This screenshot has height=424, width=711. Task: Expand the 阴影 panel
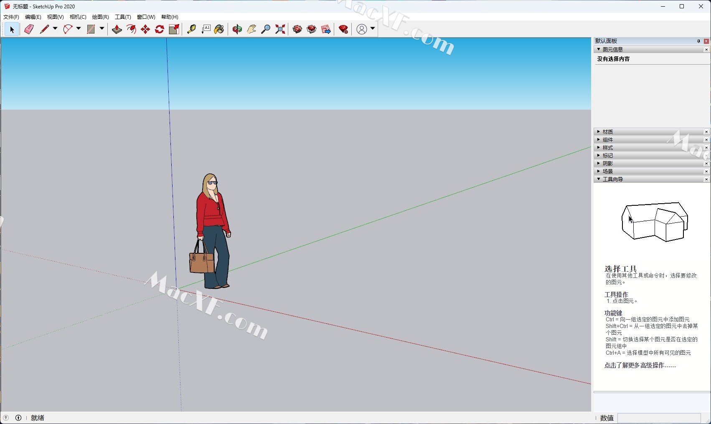pos(607,164)
